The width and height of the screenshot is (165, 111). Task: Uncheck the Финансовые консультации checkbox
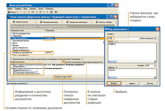pyautogui.click(x=14, y=72)
